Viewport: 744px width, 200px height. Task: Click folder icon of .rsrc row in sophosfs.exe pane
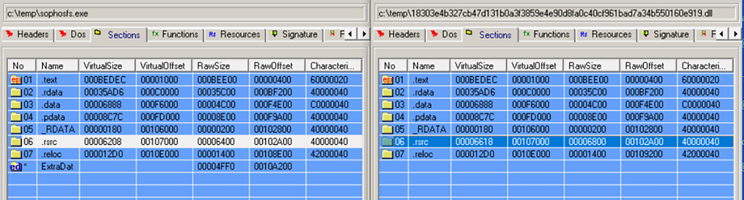tap(16, 142)
